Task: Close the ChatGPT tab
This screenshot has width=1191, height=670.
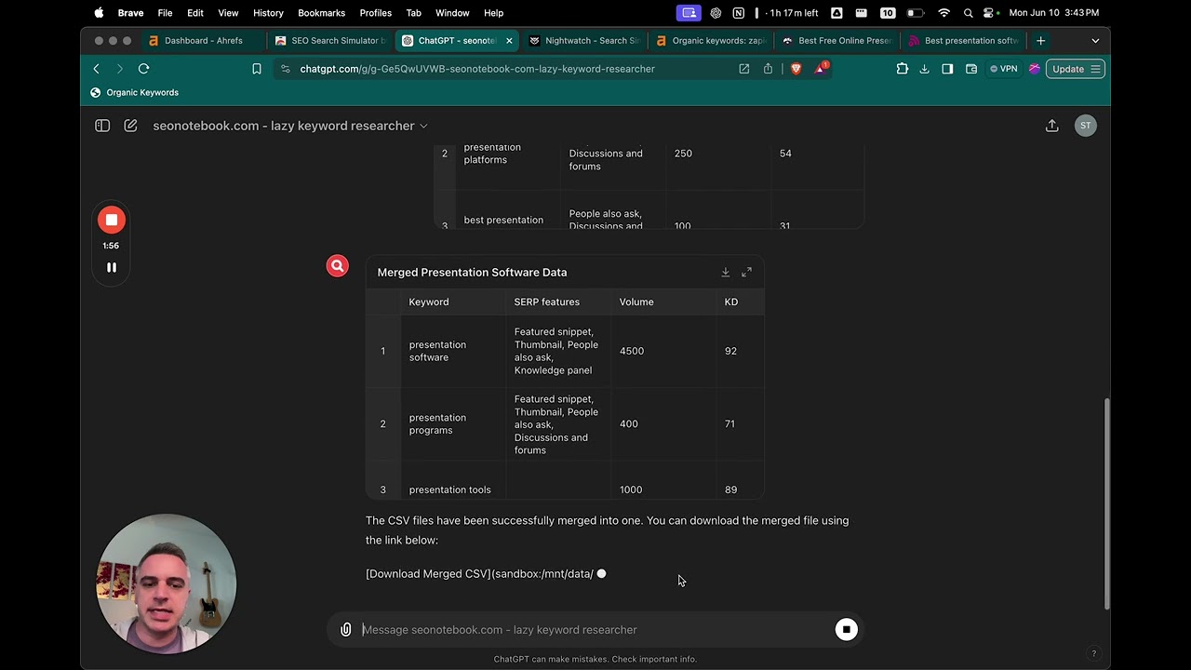Action: click(510, 41)
